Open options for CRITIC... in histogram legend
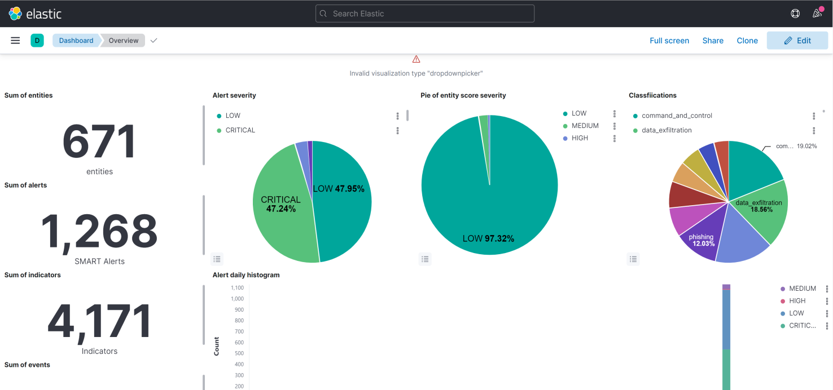 [x=827, y=326]
